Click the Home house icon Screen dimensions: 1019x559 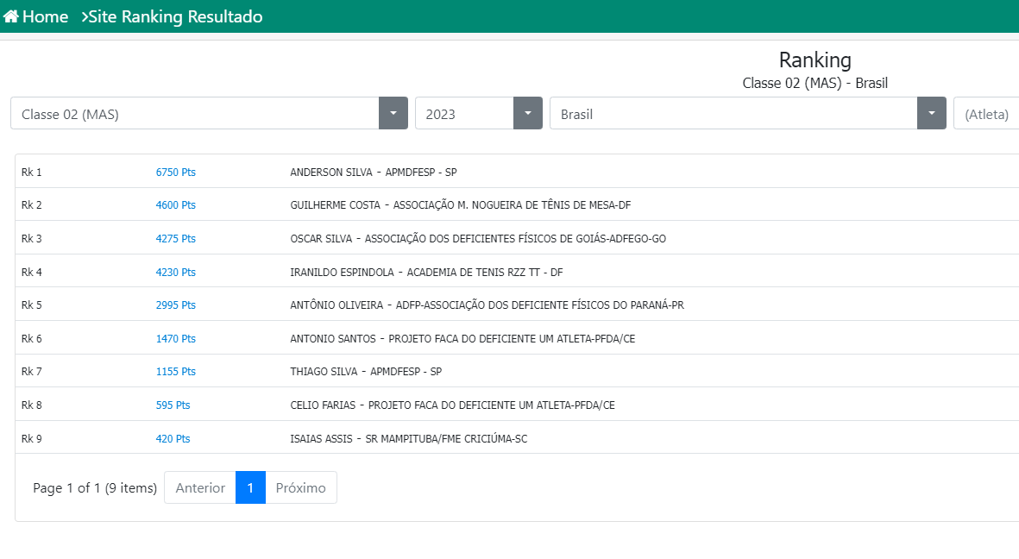click(x=11, y=17)
